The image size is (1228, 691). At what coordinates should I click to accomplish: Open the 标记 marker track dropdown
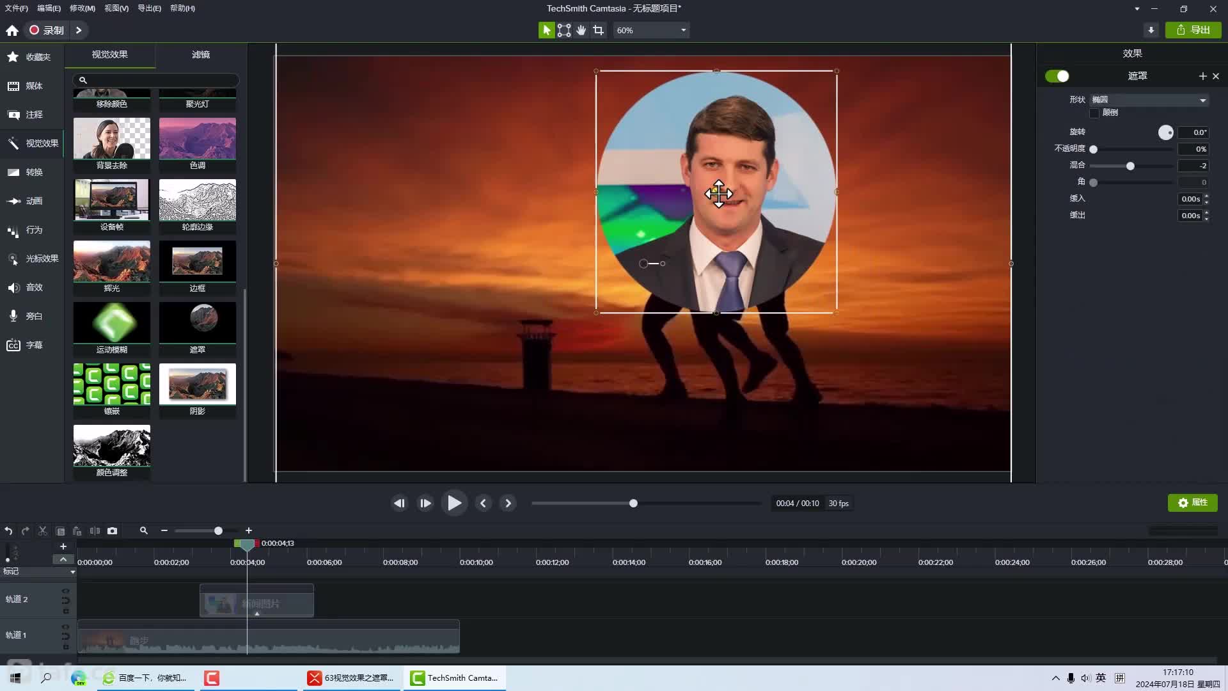[x=72, y=572]
